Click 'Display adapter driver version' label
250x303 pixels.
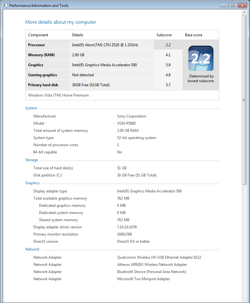click(x=57, y=227)
